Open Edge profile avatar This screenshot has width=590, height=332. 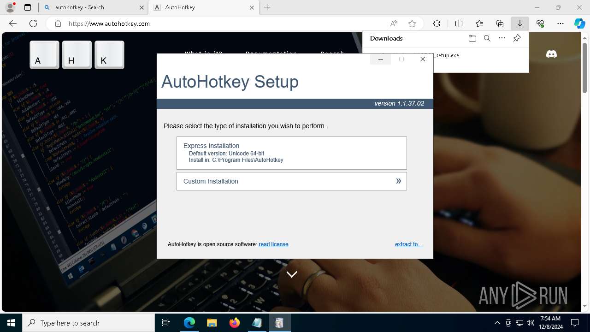coord(10,7)
